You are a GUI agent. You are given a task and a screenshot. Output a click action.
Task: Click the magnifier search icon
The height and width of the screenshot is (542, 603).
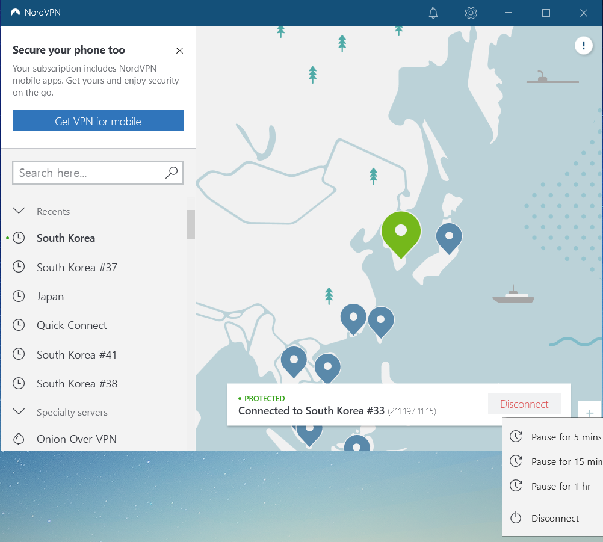[172, 173]
